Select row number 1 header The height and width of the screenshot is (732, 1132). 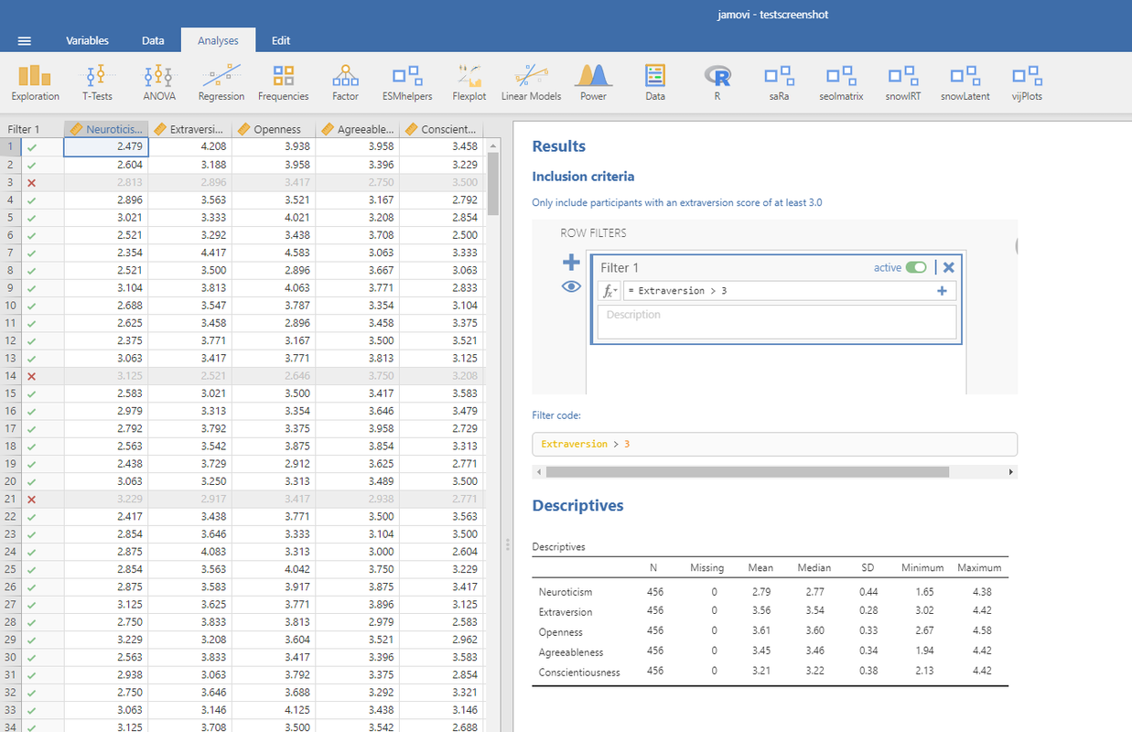click(9, 146)
